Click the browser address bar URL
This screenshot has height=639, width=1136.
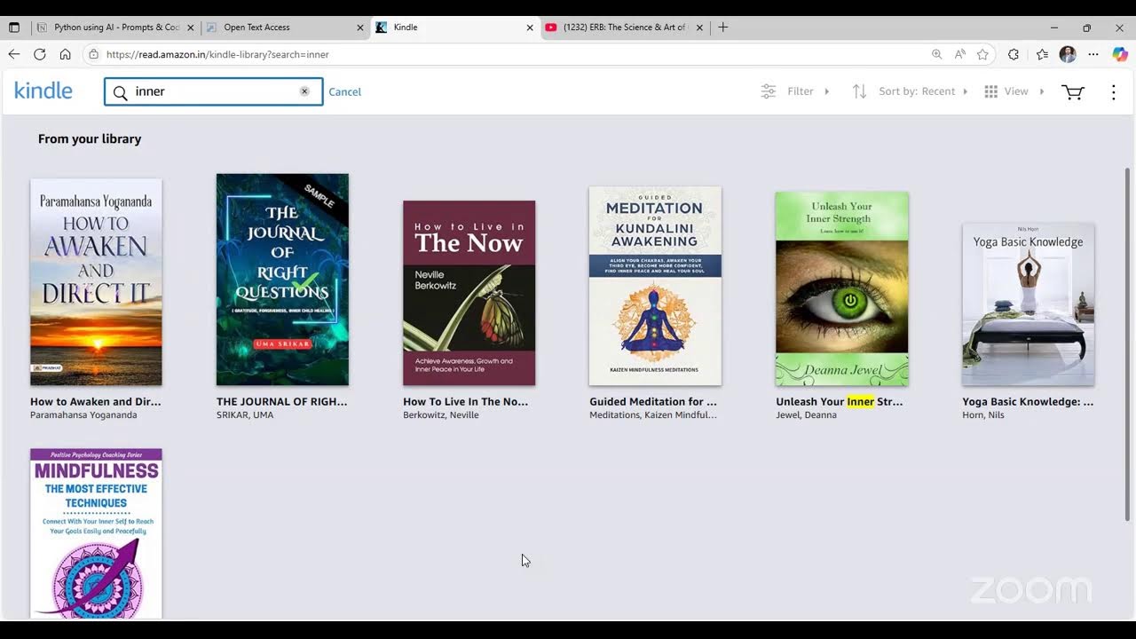pos(217,54)
